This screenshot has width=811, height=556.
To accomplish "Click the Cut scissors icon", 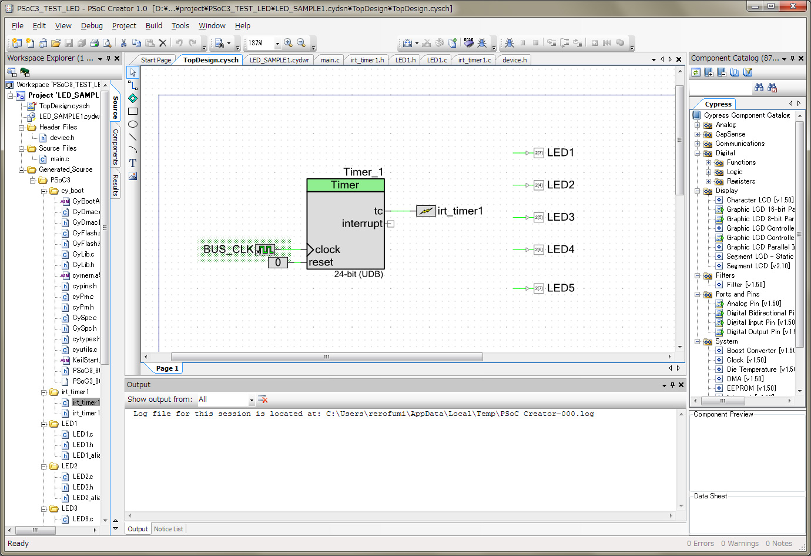I will tap(123, 43).
